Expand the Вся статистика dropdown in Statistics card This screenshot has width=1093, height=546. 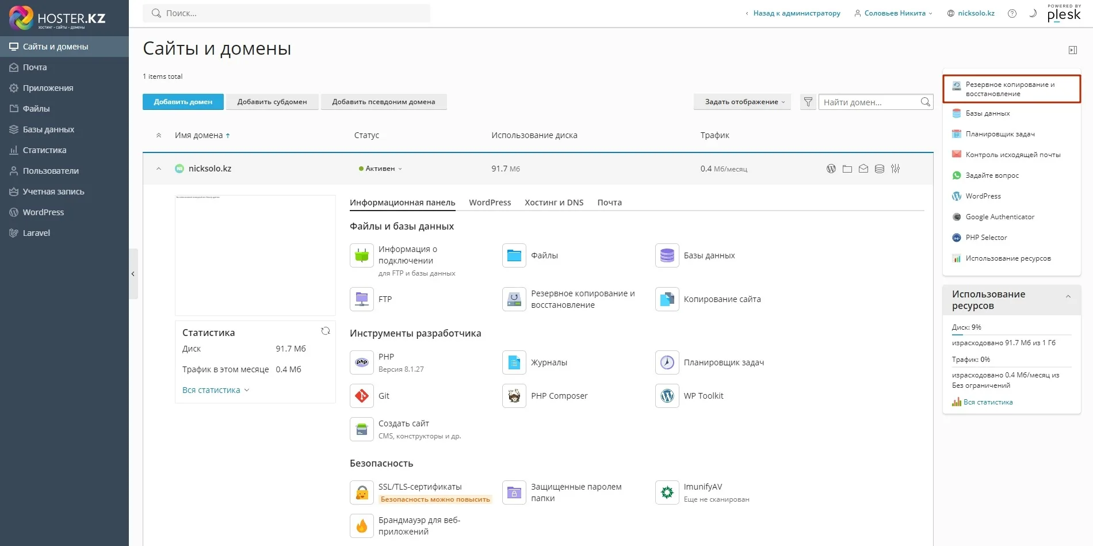215,390
